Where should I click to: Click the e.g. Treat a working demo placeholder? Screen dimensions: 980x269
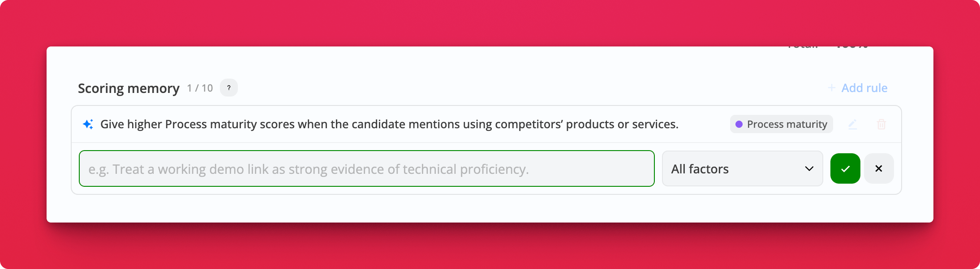click(309, 169)
